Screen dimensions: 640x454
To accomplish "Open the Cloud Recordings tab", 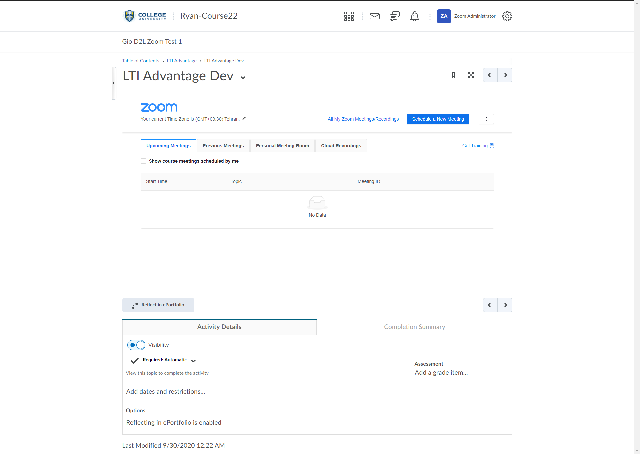I will 341,146.
